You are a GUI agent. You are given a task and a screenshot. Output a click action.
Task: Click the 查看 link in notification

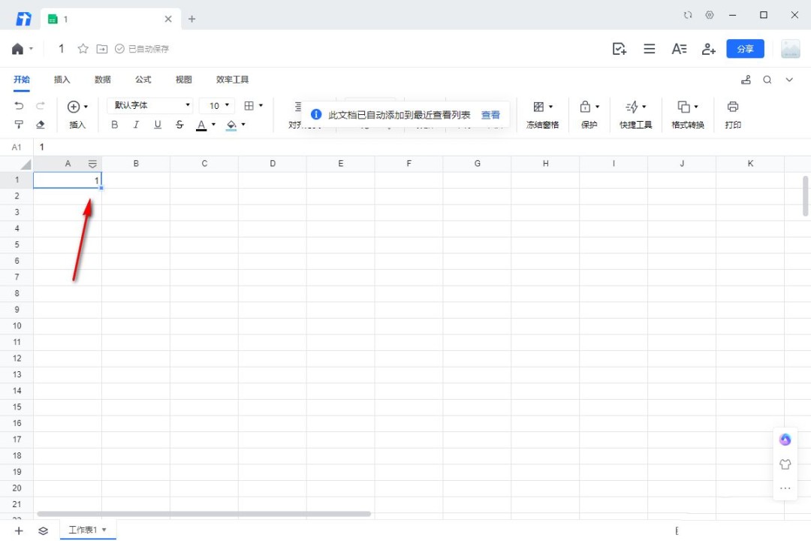tap(490, 115)
